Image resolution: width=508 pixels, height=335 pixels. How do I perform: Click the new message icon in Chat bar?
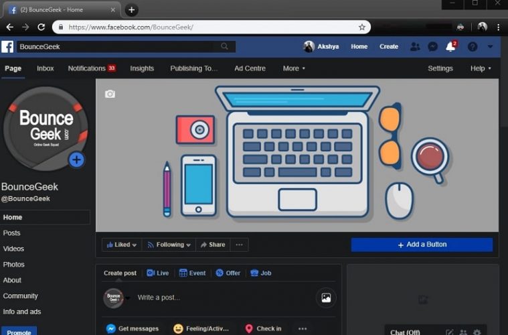(x=449, y=332)
